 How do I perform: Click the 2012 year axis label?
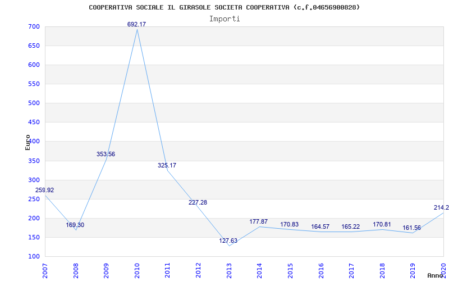tap(198, 270)
